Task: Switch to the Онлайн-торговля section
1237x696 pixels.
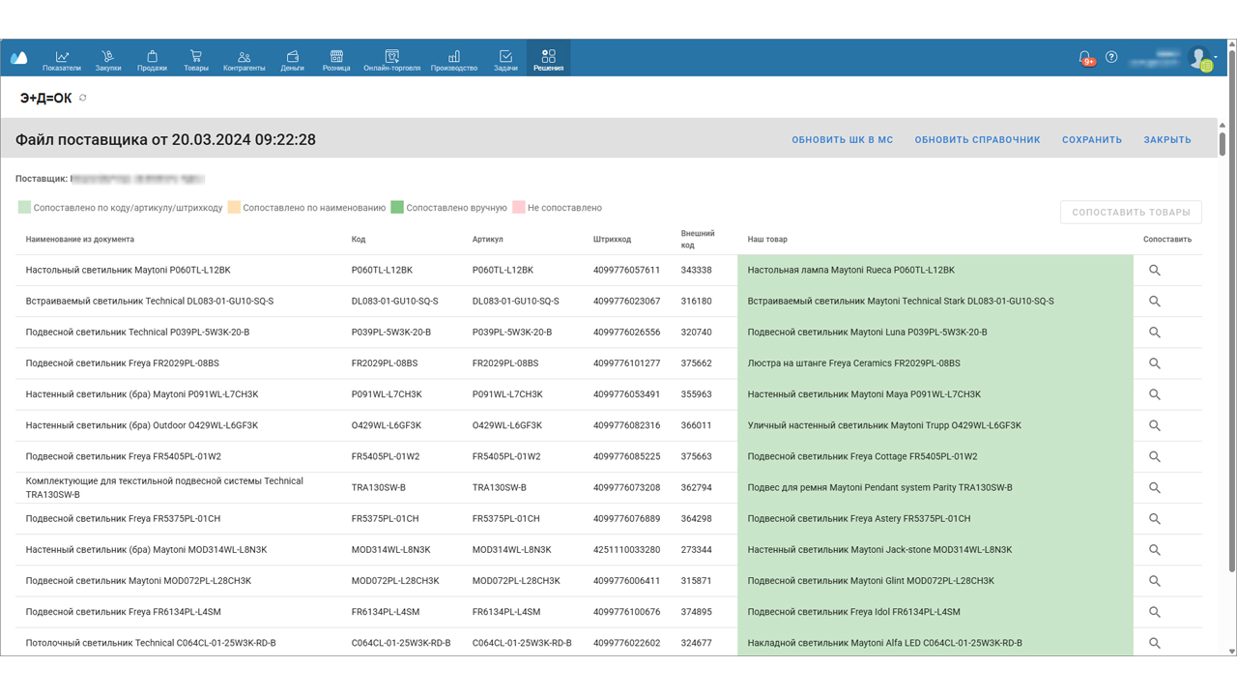Action: [391, 60]
